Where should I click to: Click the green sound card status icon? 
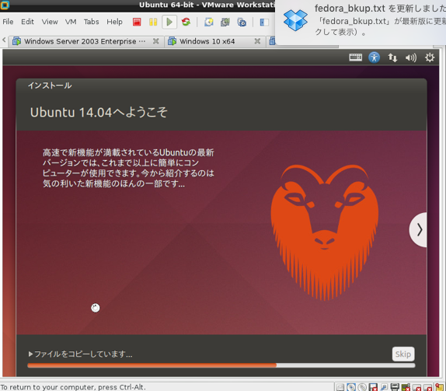pyautogui.click(x=406, y=387)
